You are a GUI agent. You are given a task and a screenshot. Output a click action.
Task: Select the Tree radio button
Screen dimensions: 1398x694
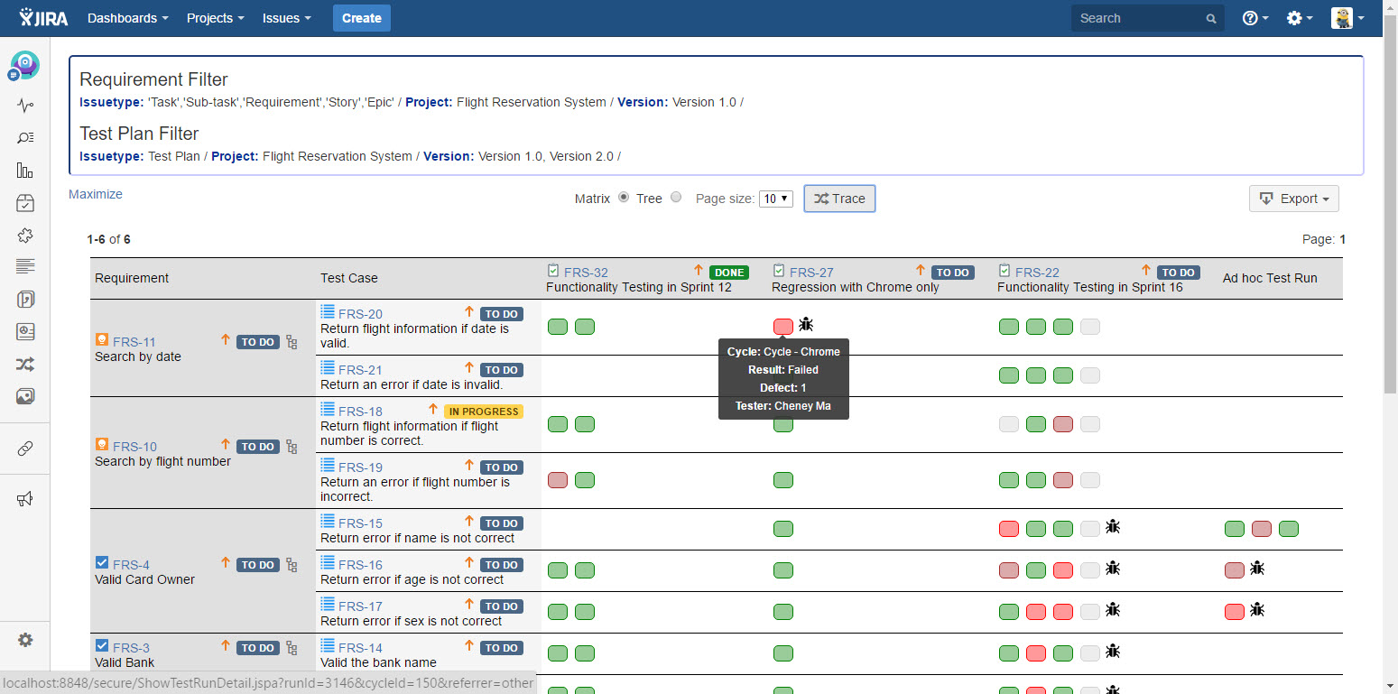click(x=676, y=199)
